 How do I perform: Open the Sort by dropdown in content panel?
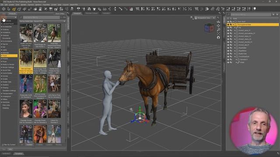(x=42, y=21)
